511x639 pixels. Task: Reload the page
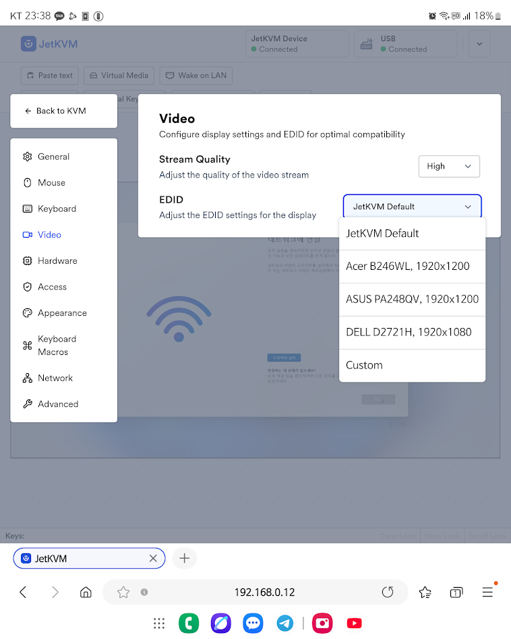(388, 592)
